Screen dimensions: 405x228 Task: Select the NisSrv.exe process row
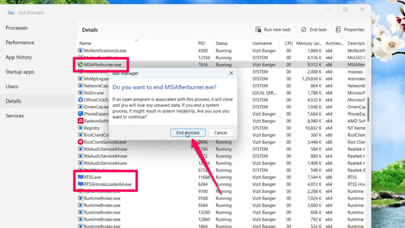tap(221, 93)
